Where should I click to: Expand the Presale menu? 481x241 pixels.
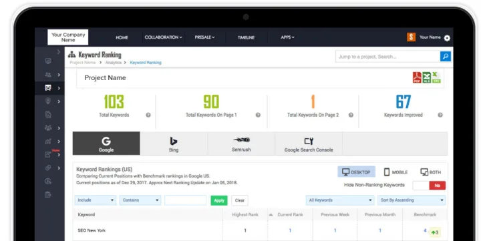coord(204,37)
